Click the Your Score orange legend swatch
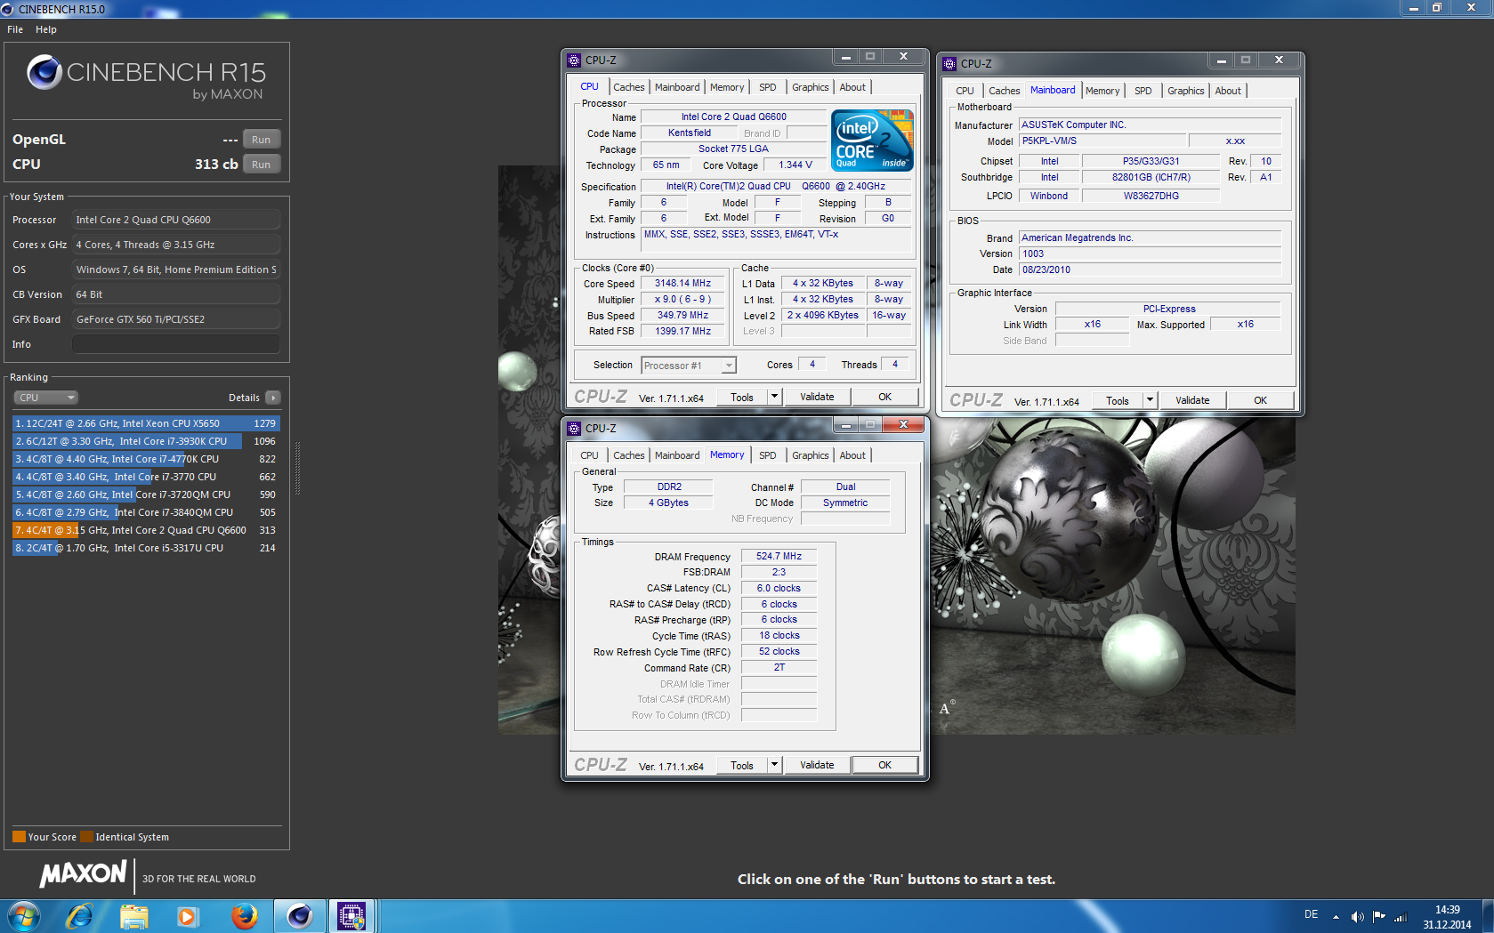The width and height of the screenshot is (1494, 933). (19, 837)
